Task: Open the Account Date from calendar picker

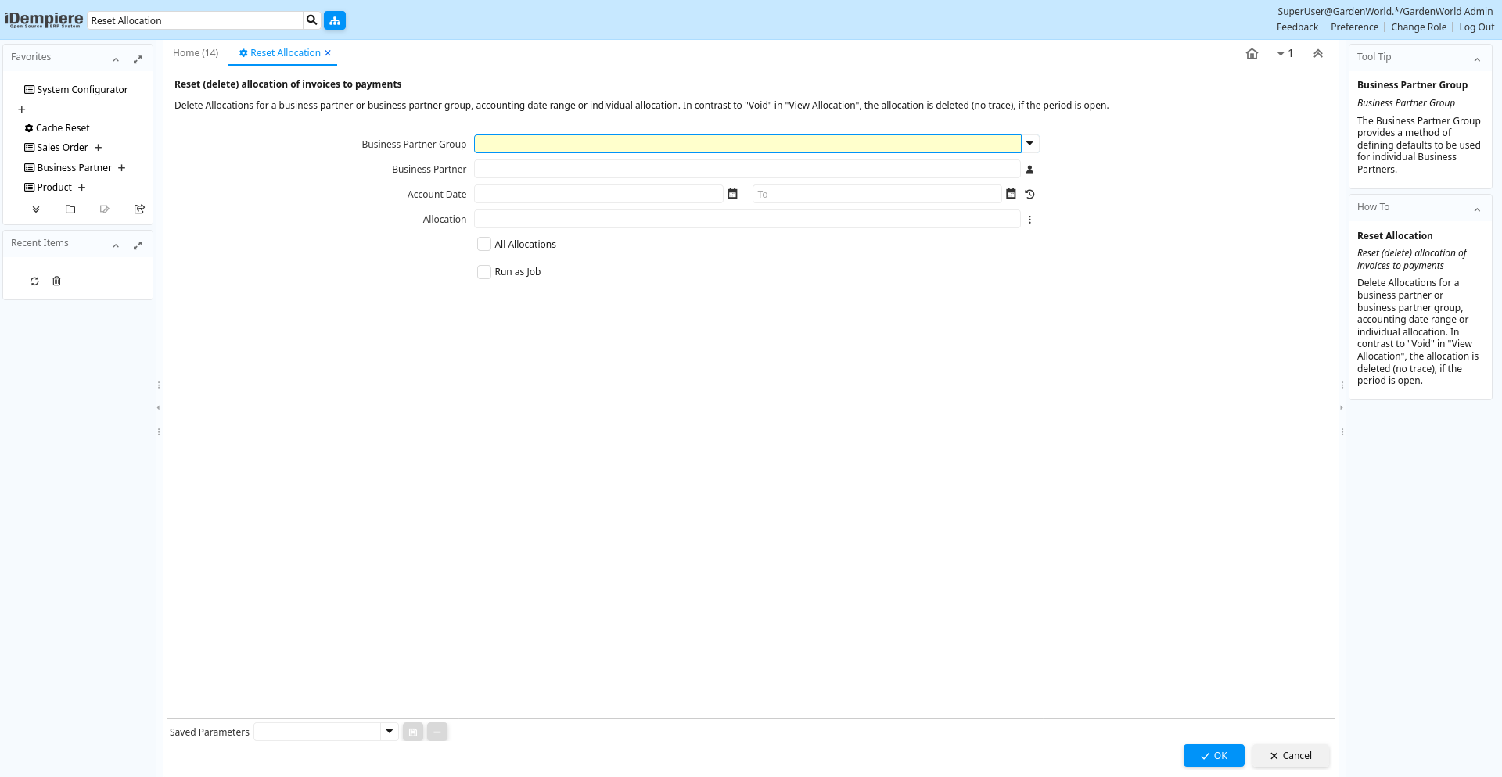Action: 732,194
